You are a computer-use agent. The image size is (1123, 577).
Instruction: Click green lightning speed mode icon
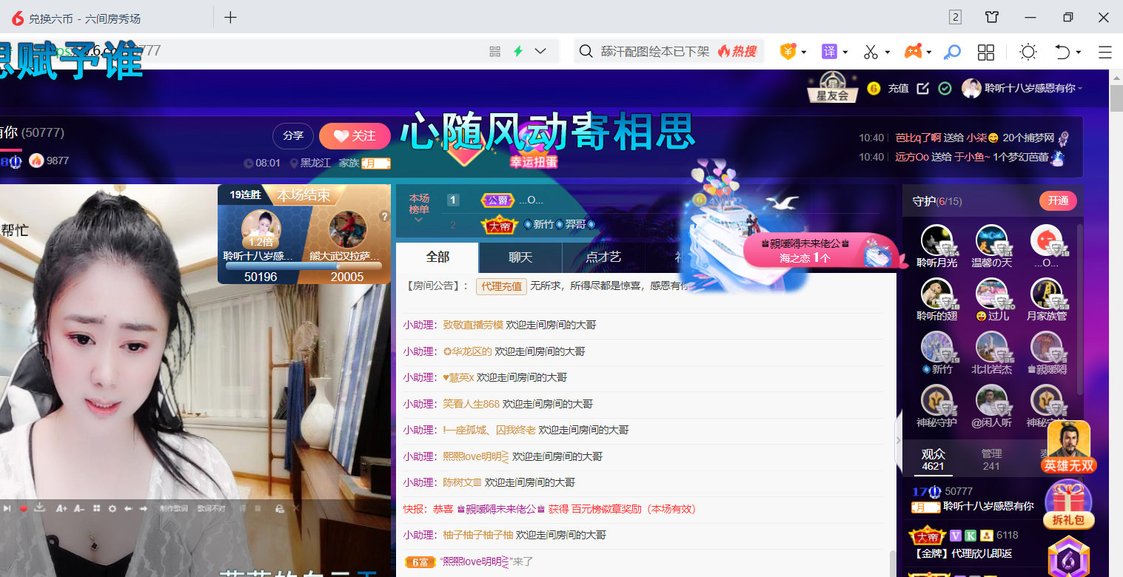point(518,51)
